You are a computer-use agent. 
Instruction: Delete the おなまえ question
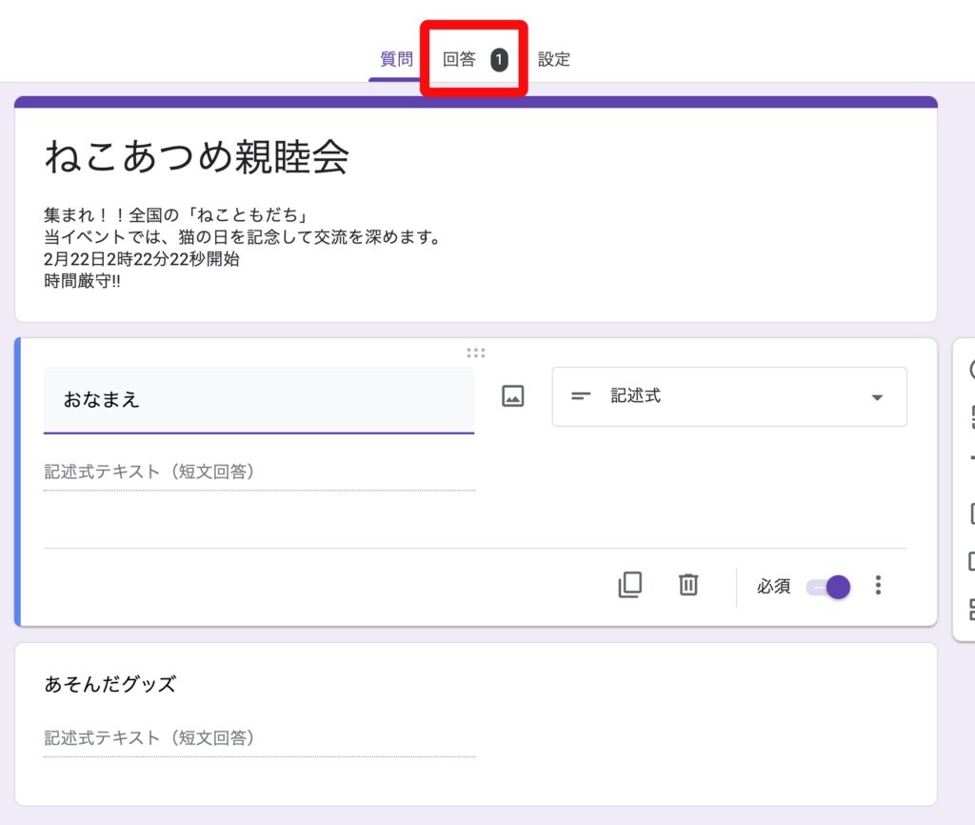point(688,585)
